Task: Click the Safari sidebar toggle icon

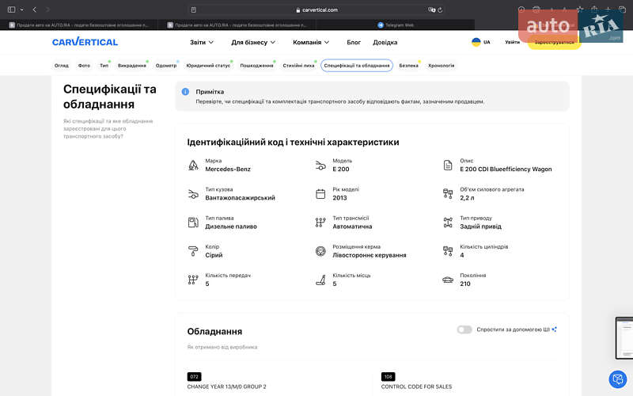Action: tap(11, 10)
